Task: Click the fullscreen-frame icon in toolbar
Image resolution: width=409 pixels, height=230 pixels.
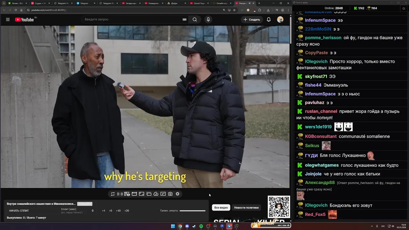Action: click(142, 194)
